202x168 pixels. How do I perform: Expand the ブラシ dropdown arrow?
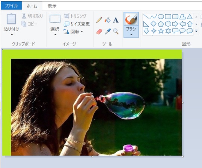131,34
